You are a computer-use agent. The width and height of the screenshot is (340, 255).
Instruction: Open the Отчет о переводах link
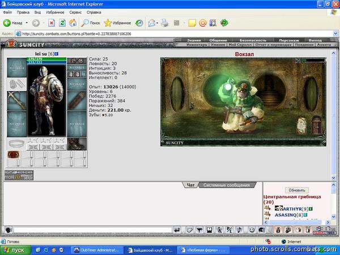pyautogui.click(x=273, y=44)
